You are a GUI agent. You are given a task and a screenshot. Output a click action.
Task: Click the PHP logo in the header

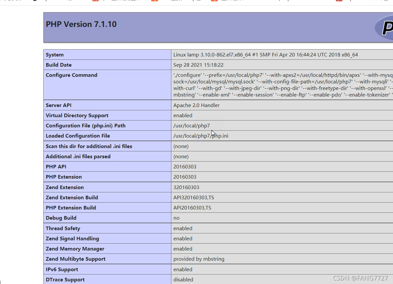(x=384, y=27)
